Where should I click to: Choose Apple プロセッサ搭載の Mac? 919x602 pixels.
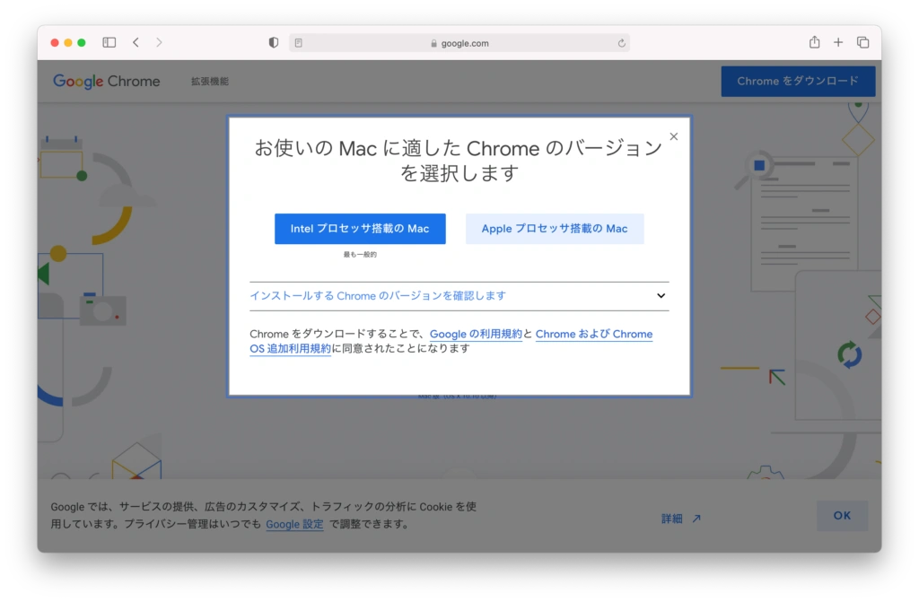click(x=555, y=229)
